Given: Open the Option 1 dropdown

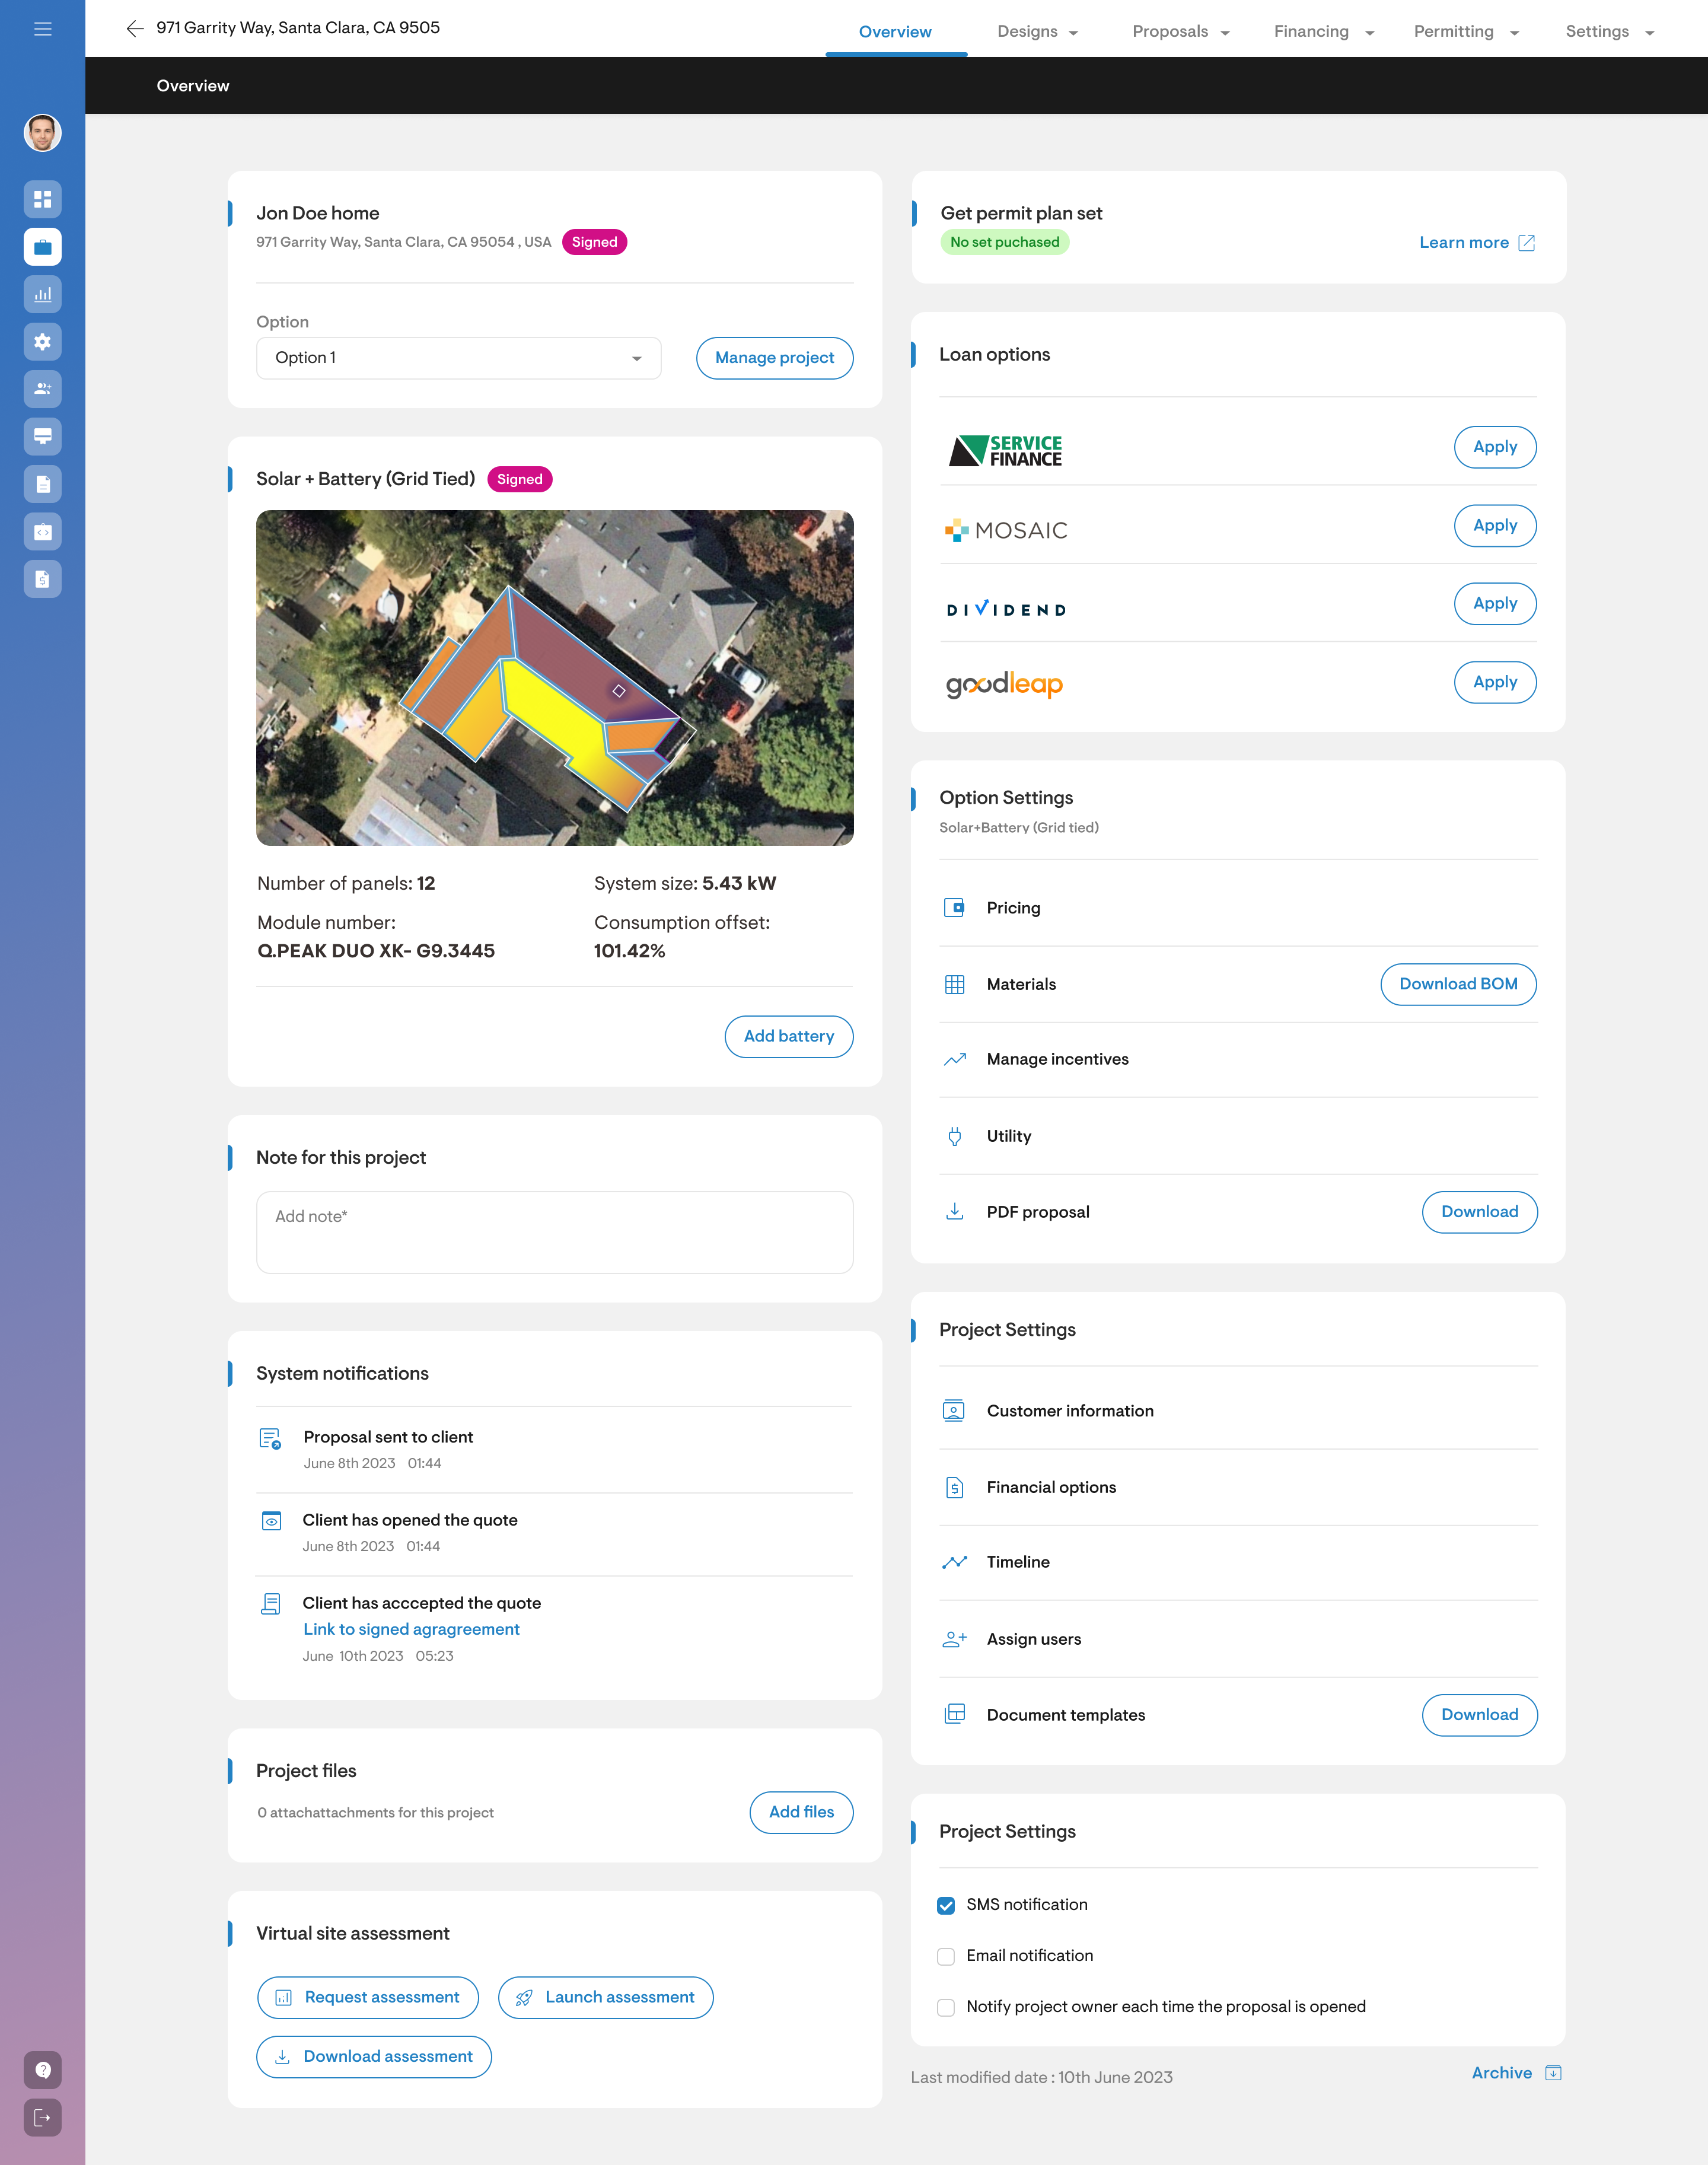Looking at the screenshot, I should [x=457, y=357].
